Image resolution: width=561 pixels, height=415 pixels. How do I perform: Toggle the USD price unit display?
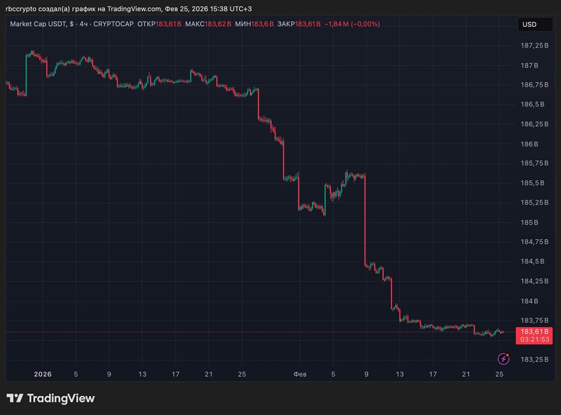(x=534, y=24)
